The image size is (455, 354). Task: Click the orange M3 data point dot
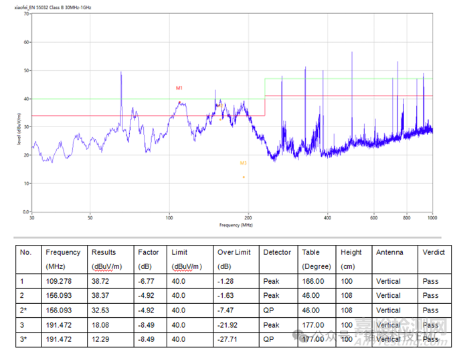click(244, 177)
